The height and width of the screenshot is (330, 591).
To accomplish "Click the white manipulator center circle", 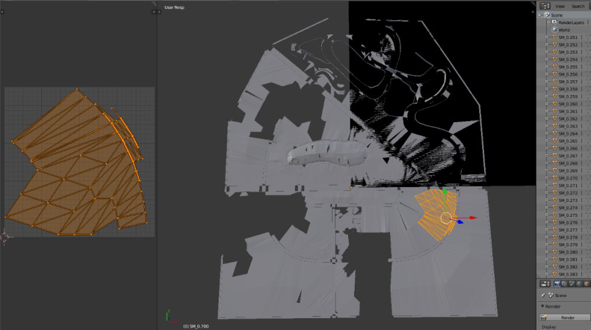I will (x=446, y=218).
